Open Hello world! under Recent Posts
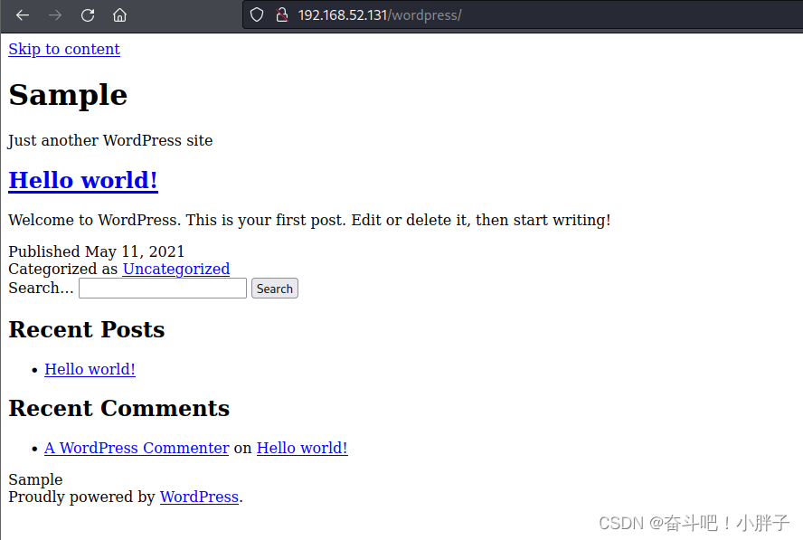 click(x=90, y=369)
